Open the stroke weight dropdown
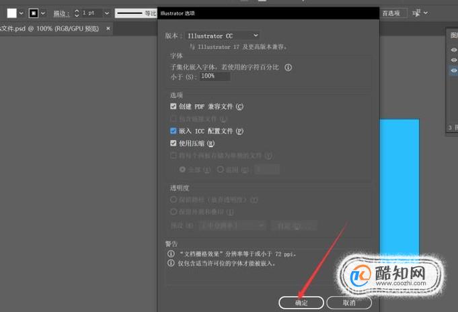 (x=107, y=13)
